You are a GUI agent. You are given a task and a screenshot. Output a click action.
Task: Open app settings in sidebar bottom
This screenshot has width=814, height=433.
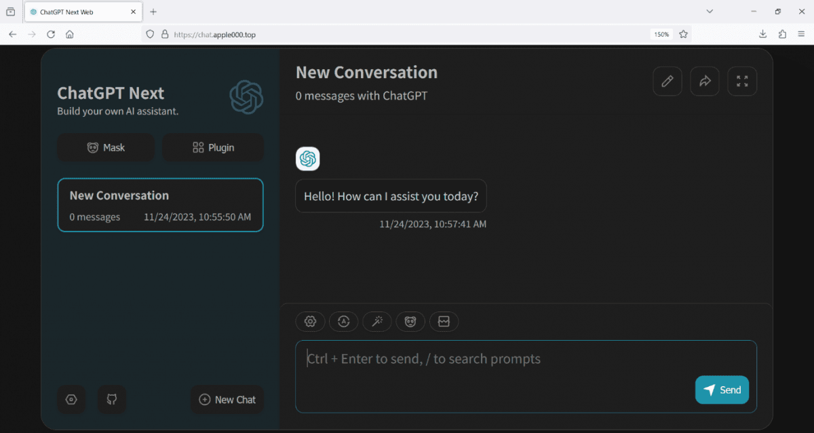coord(71,400)
